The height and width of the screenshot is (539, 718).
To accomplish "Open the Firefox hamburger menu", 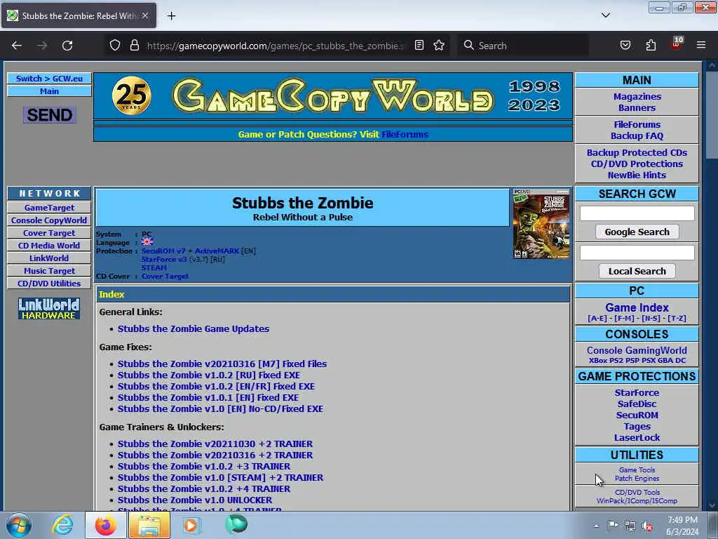I will (x=701, y=46).
